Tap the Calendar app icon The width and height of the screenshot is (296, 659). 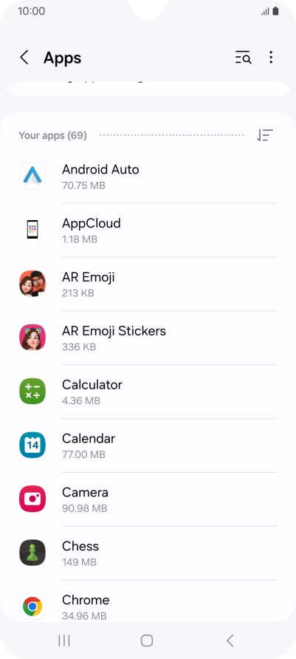[32, 445]
